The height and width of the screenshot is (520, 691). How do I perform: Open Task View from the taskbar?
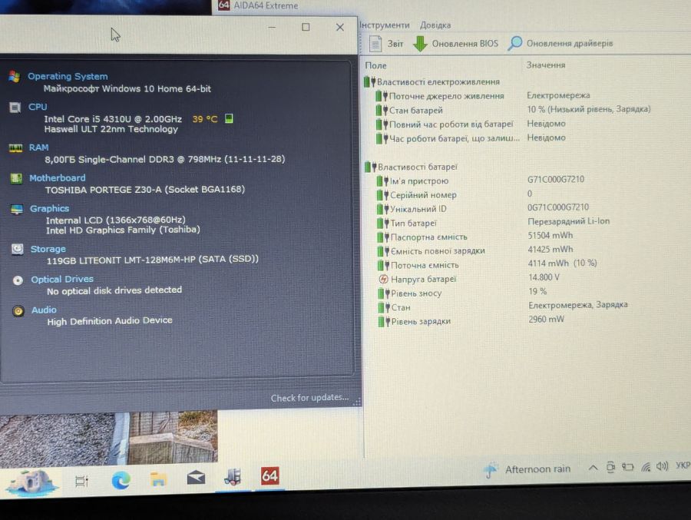[x=81, y=481]
